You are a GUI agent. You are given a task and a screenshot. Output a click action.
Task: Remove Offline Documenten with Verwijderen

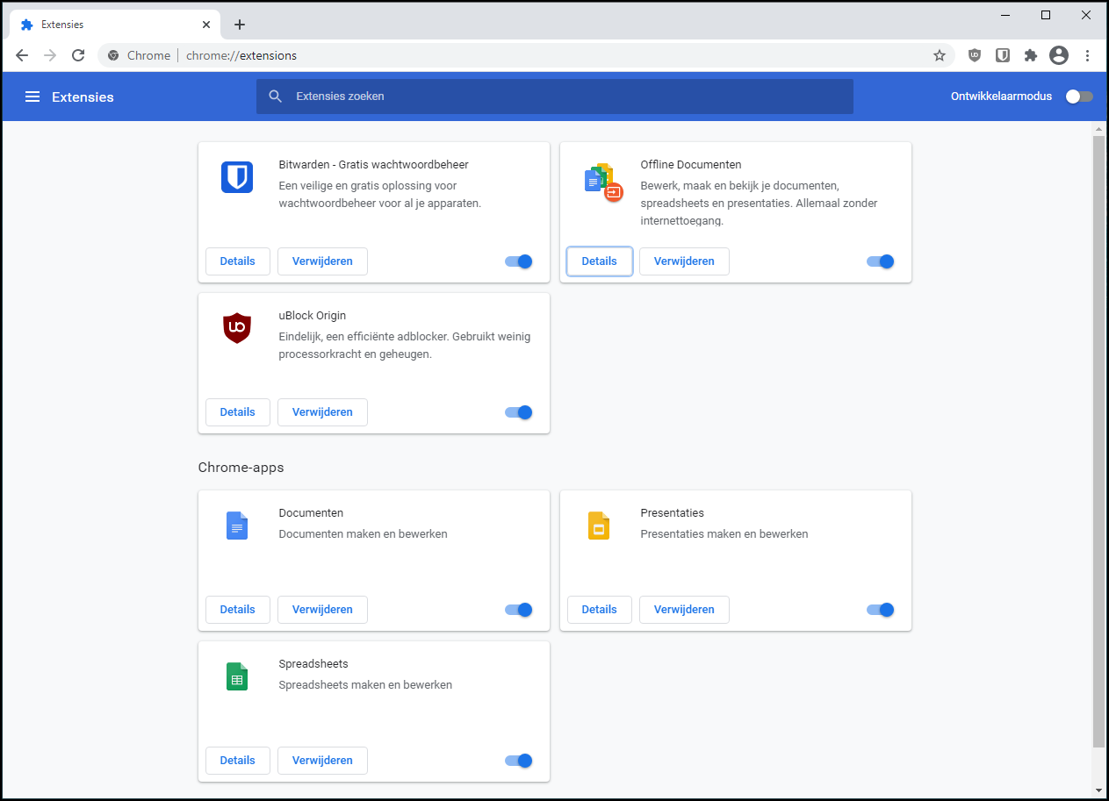click(684, 261)
